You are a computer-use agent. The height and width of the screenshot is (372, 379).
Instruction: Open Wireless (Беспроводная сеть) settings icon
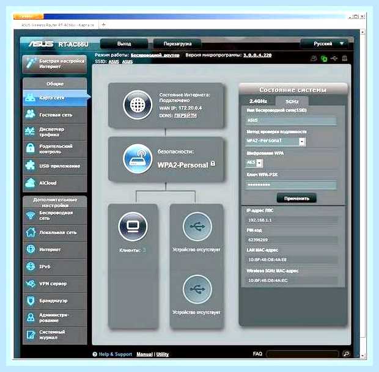(x=31, y=215)
